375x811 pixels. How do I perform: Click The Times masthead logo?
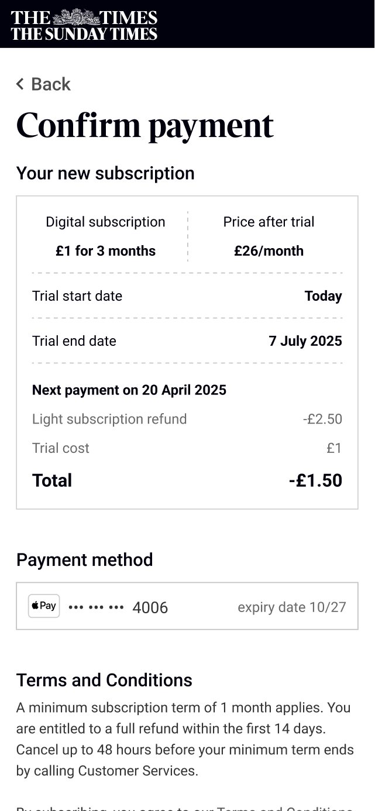[x=84, y=25]
